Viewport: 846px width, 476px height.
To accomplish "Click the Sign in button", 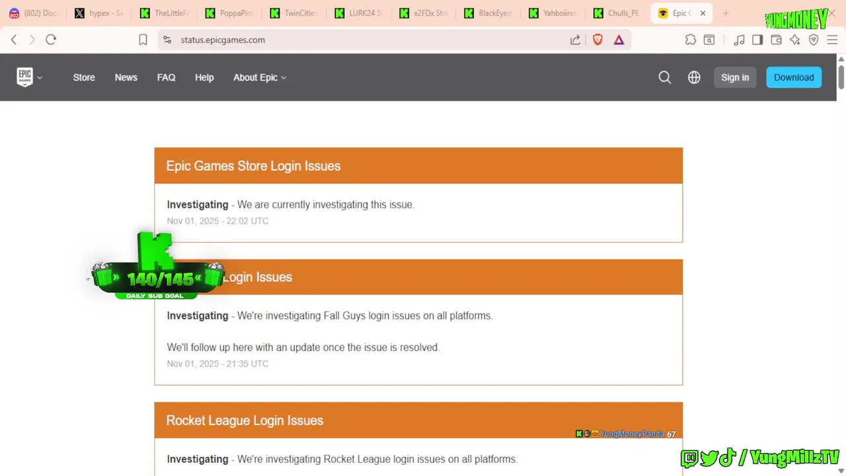I will [735, 77].
